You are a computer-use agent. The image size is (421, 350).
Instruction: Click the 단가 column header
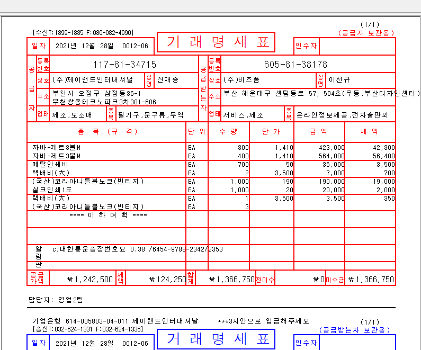coord(271,131)
